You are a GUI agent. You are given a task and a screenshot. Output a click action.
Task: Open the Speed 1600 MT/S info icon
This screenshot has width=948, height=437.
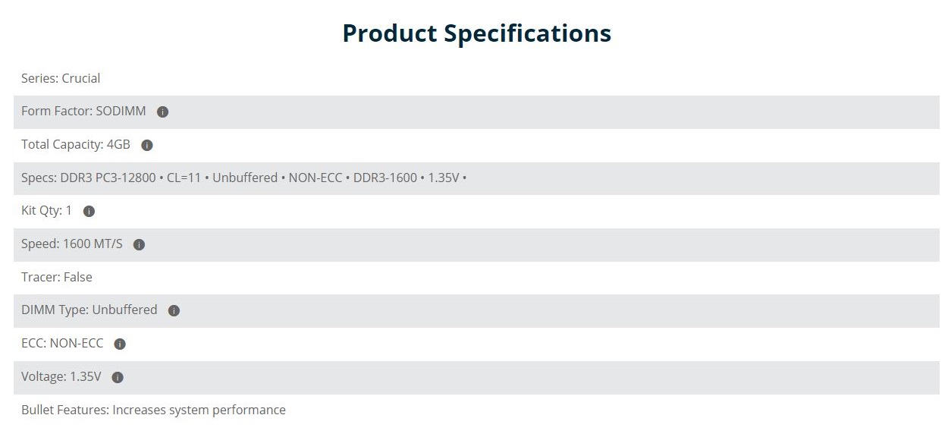[139, 244]
